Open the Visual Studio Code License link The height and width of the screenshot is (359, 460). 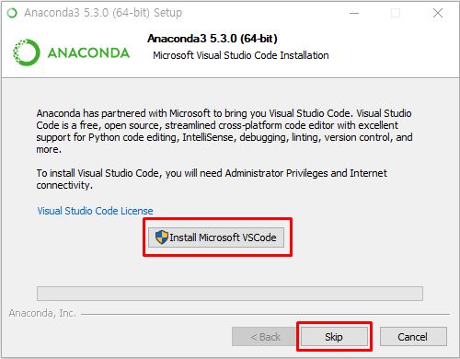point(95,211)
